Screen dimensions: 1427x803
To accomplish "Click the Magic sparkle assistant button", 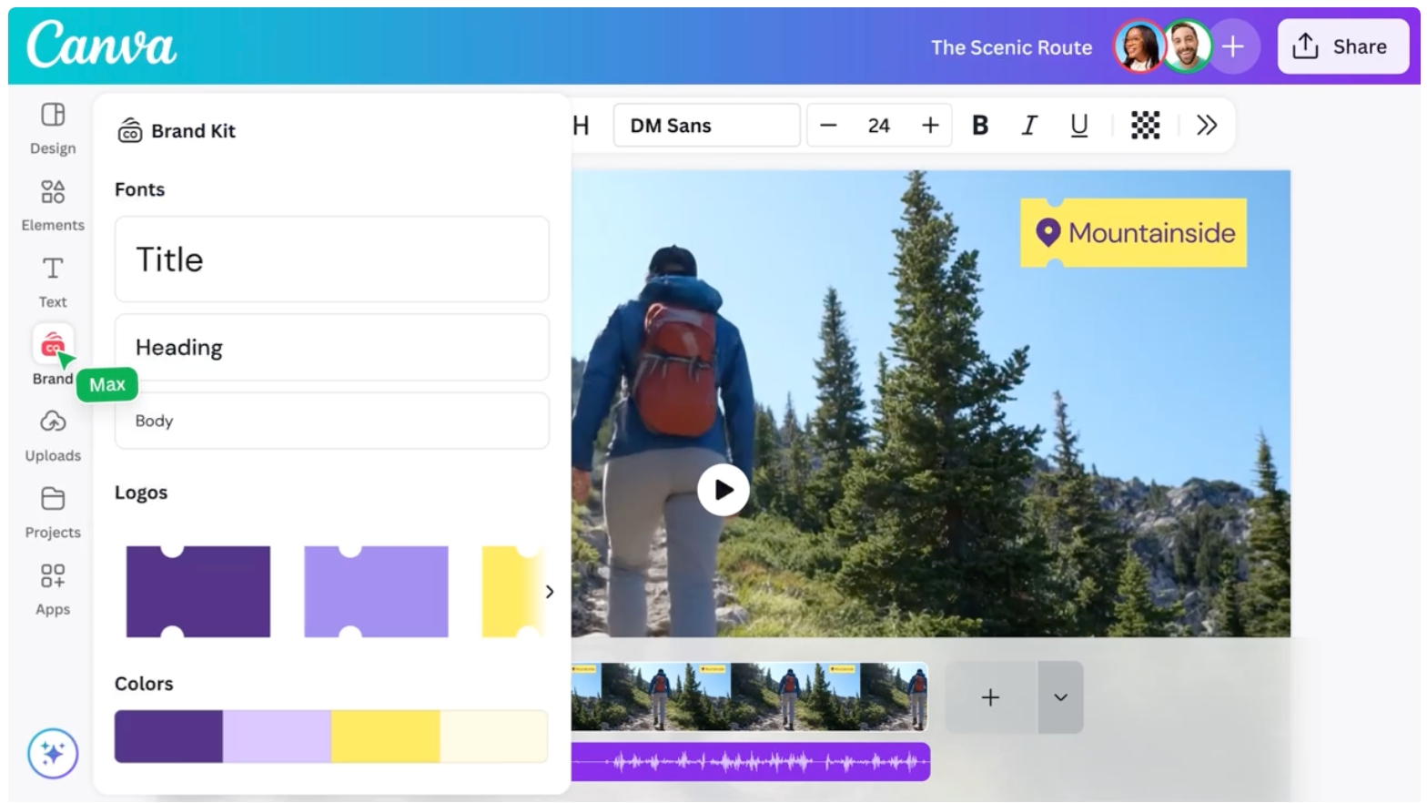I will coord(53,754).
